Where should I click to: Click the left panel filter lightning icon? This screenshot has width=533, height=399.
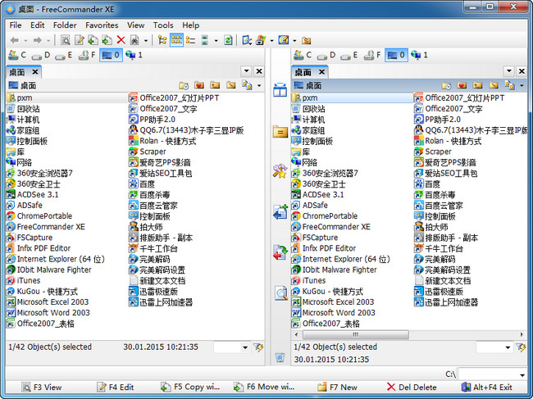point(258,347)
